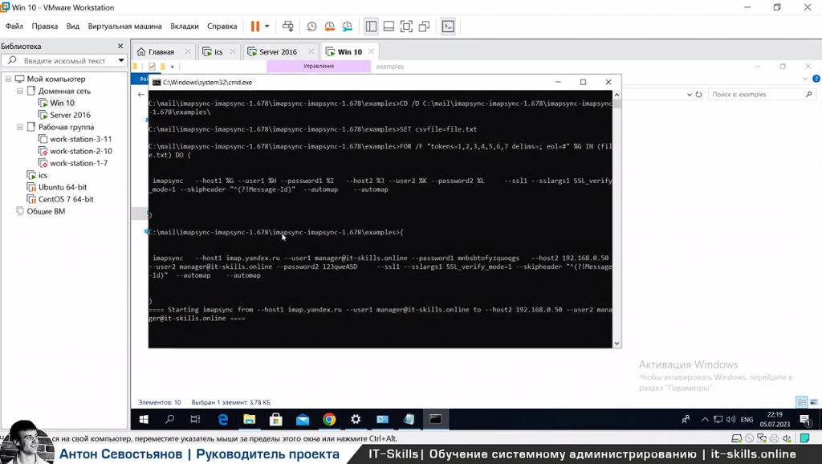Switch ENG input language indicator
This screenshot has width=822, height=464.
747,419
